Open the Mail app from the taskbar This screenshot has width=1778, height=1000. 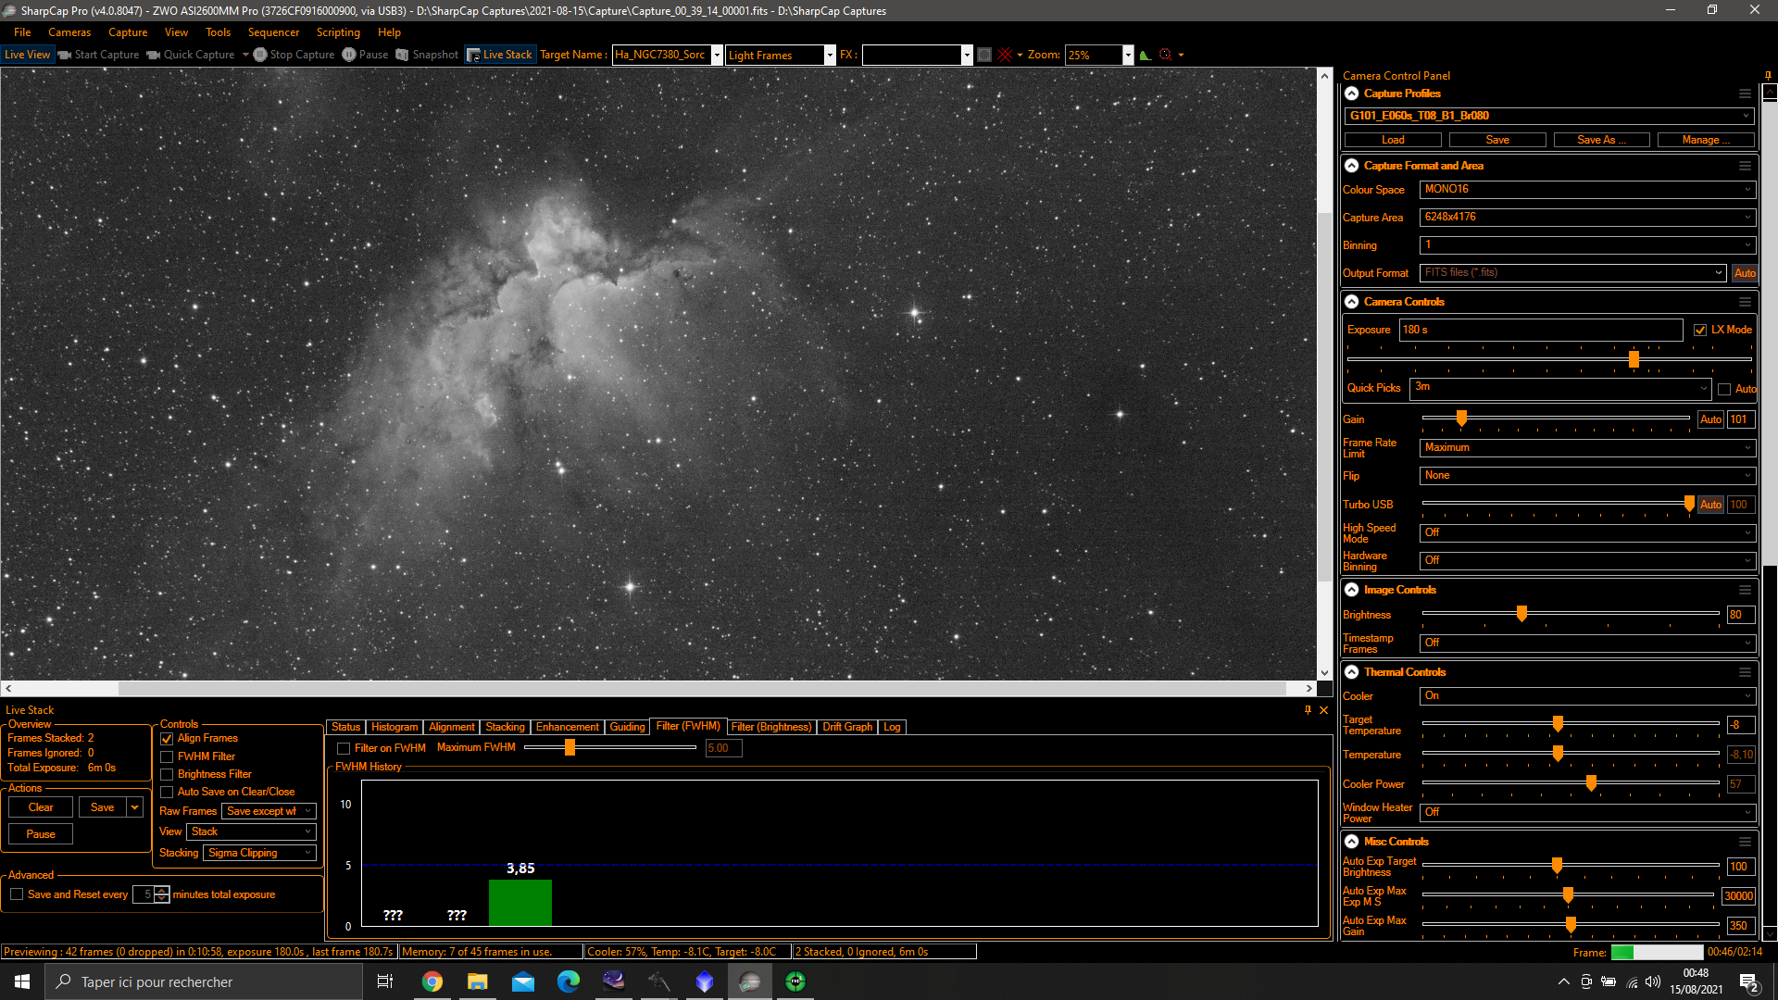[x=522, y=981]
